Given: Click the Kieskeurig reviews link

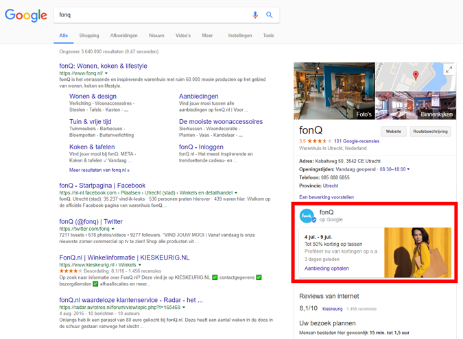Looking at the screenshot, I should (x=333, y=309).
